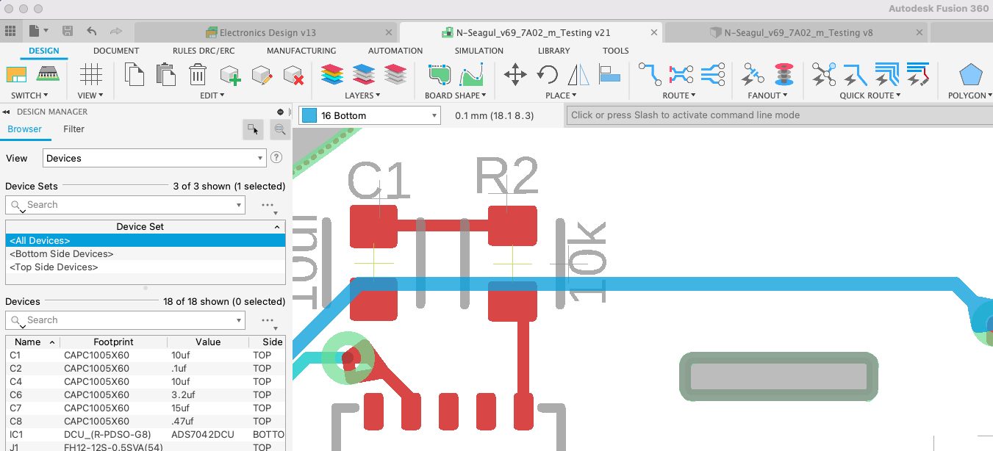Screen dimensions: 993x451
Task: Select the Paste tool
Action: point(166,74)
